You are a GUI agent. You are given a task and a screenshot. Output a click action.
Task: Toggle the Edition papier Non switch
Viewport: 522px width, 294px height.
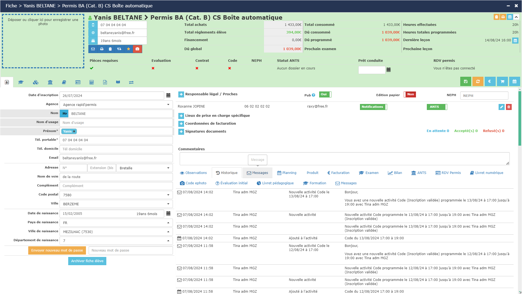click(x=410, y=94)
